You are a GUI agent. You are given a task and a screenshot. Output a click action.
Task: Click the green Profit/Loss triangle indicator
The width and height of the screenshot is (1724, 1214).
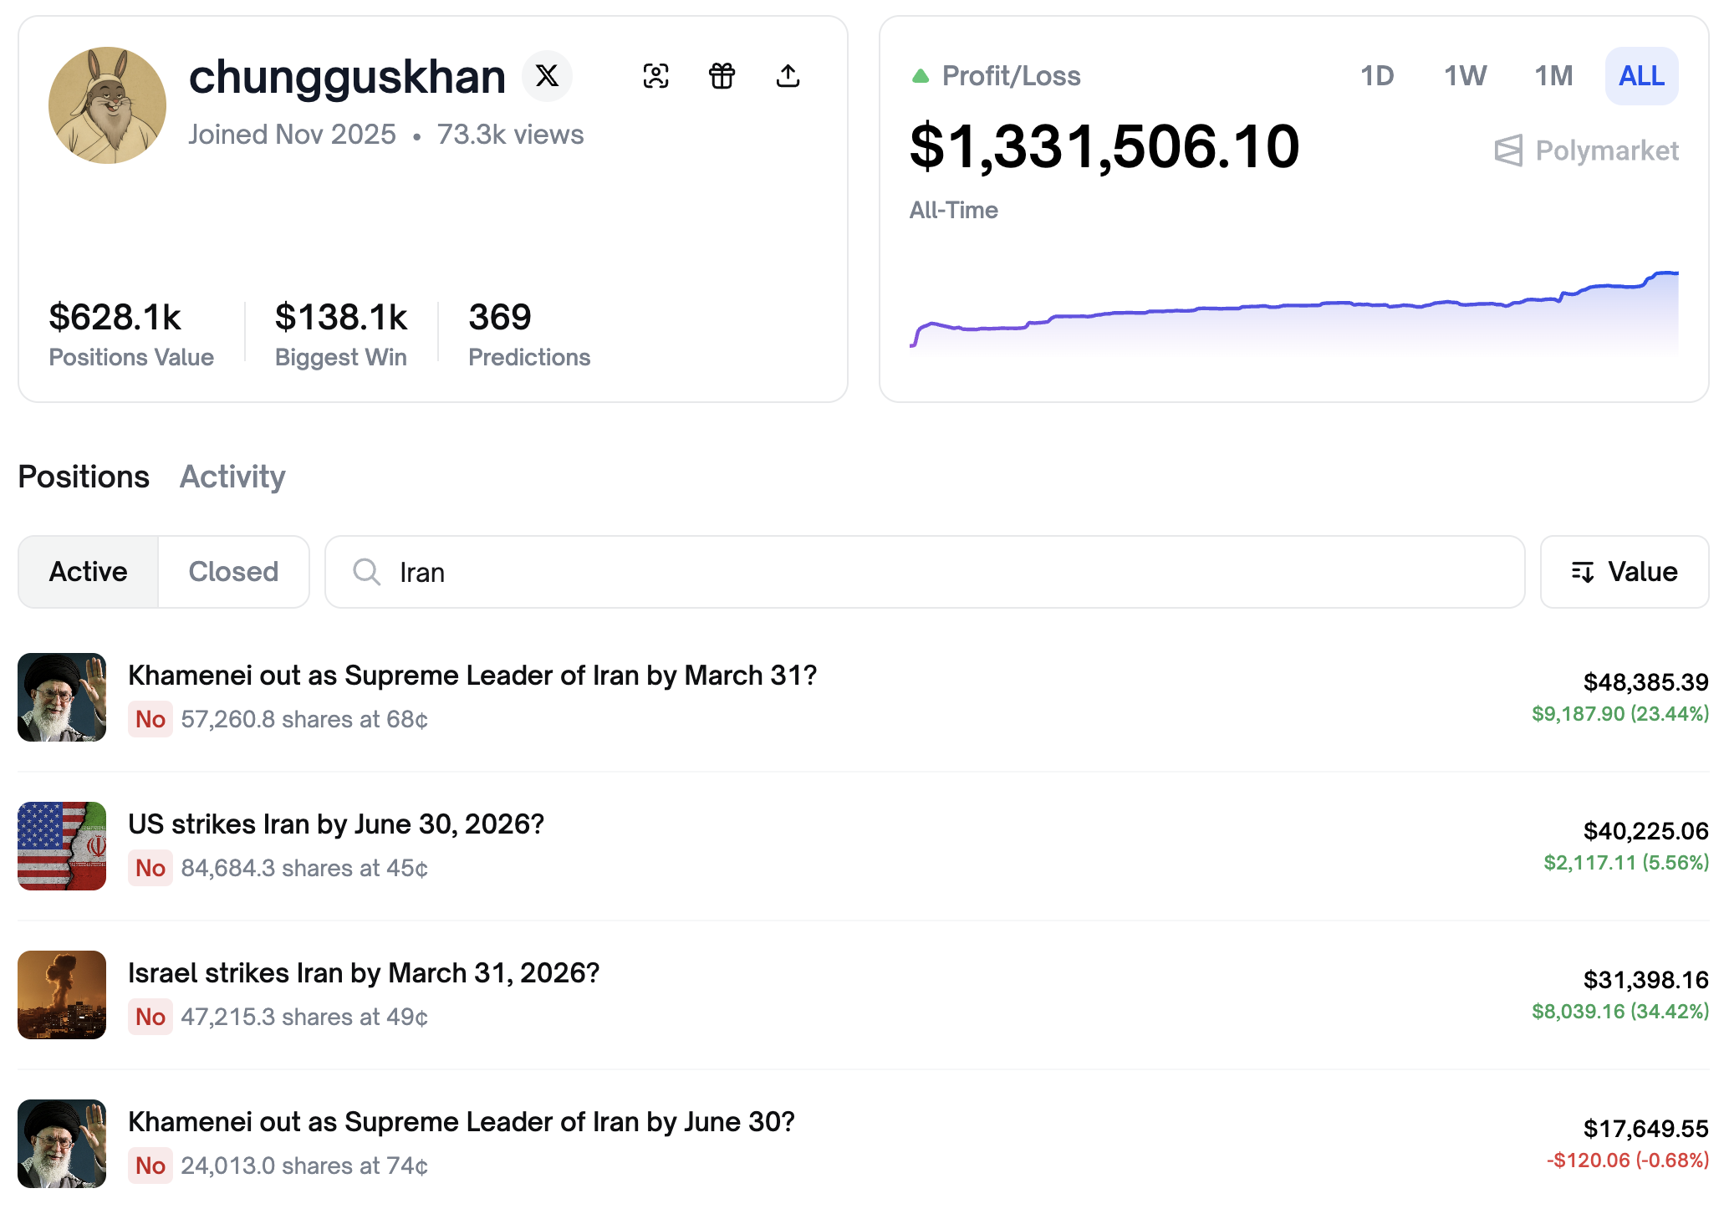coord(921,76)
